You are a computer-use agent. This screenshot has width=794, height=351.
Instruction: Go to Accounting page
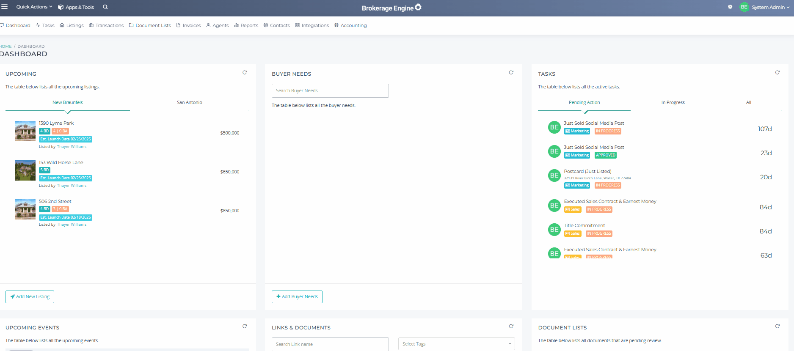350,25
